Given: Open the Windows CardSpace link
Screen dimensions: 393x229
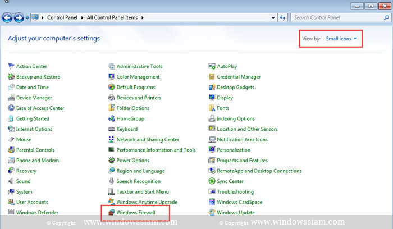Looking at the screenshot, I should [240, 202].
